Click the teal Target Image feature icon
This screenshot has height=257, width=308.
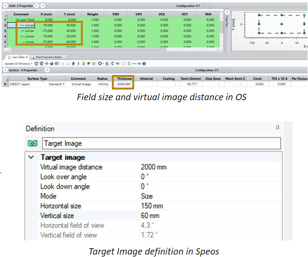[x=32, y=143]
